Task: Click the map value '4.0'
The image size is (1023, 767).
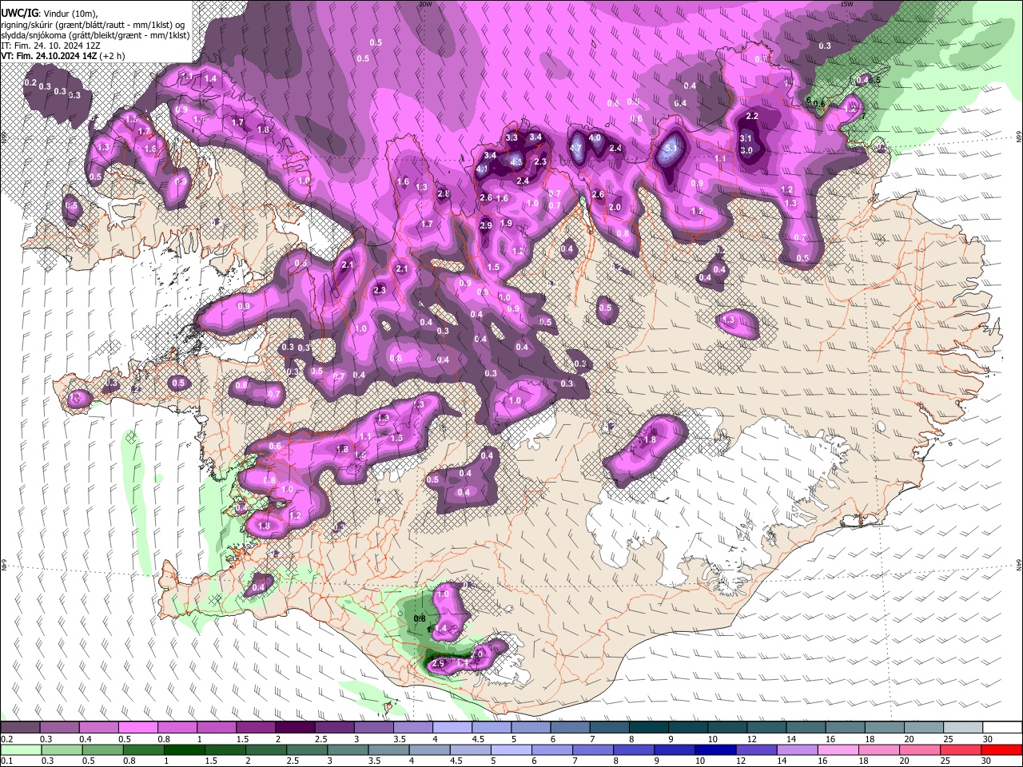Action: coord(595,137)
